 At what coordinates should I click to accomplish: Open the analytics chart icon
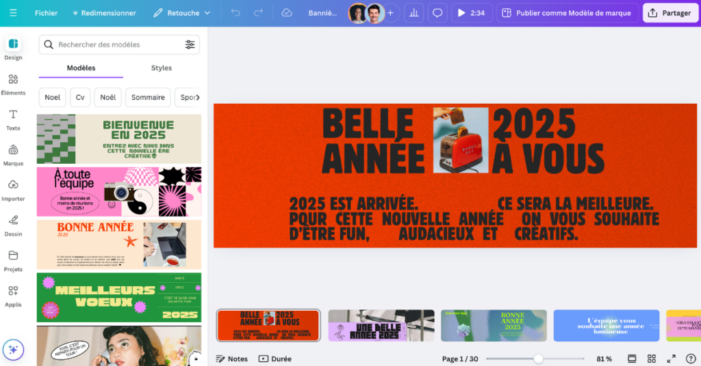pyautogui.click(x=414, y=13)
